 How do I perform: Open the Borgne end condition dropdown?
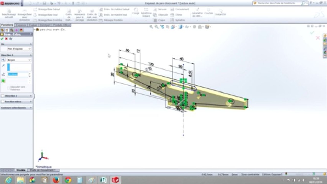point(19,60)
